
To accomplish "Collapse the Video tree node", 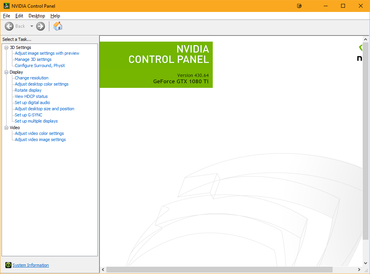I will pyautogui.click(x=7, y=128).
